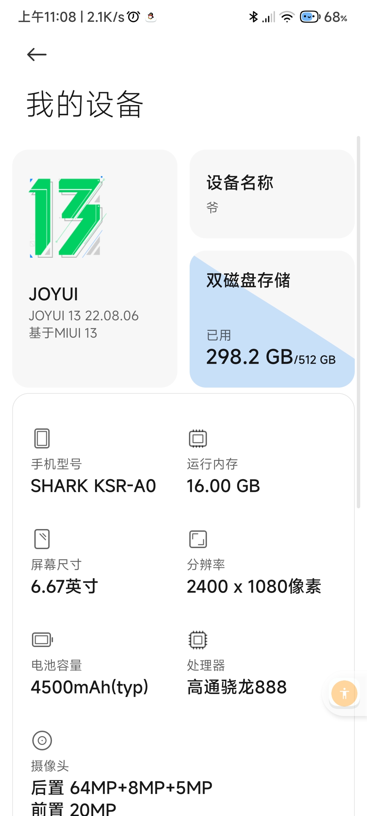Click the vertical scrollbar on the right

[x=358, y=322]
